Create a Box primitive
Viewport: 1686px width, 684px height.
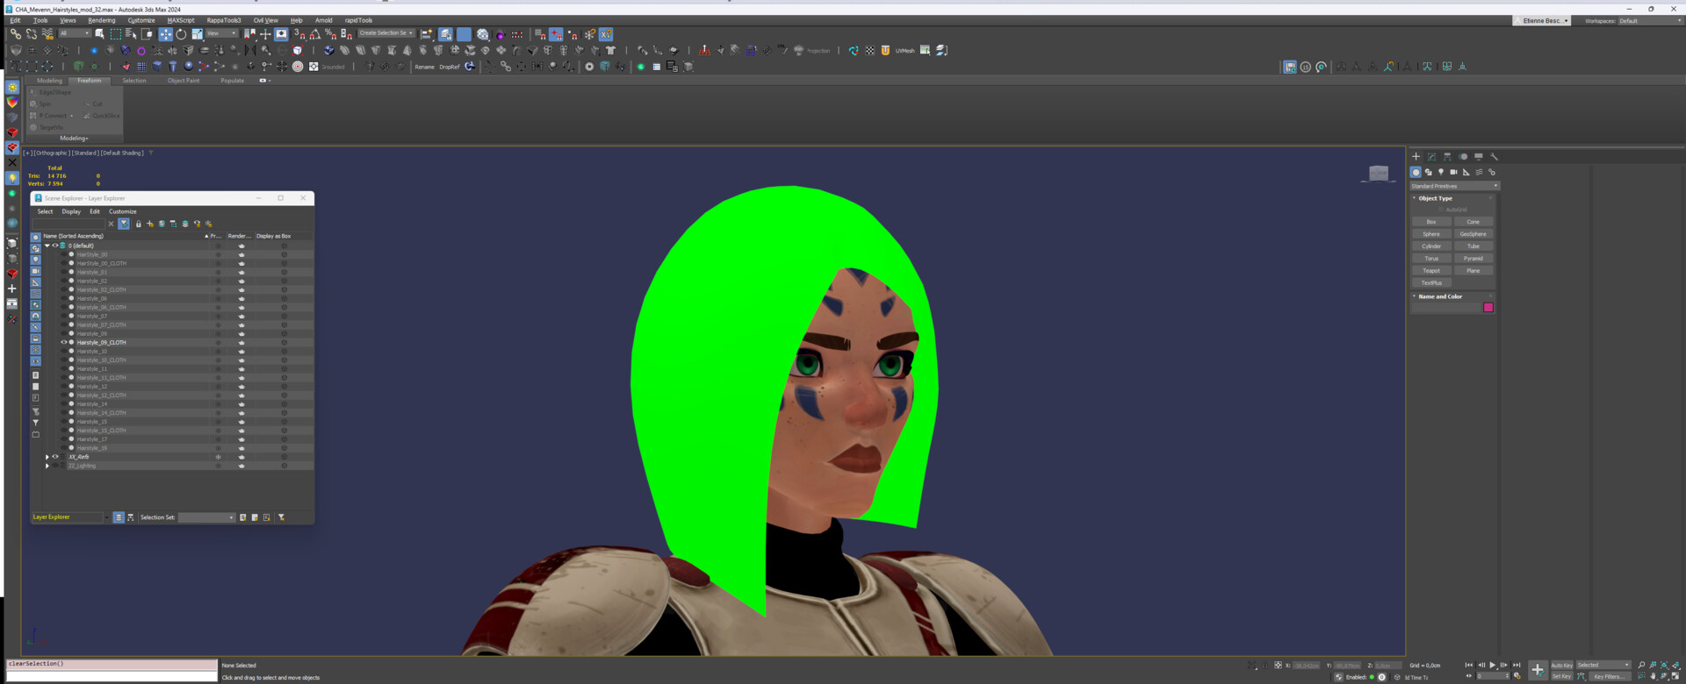[1431, 222]
